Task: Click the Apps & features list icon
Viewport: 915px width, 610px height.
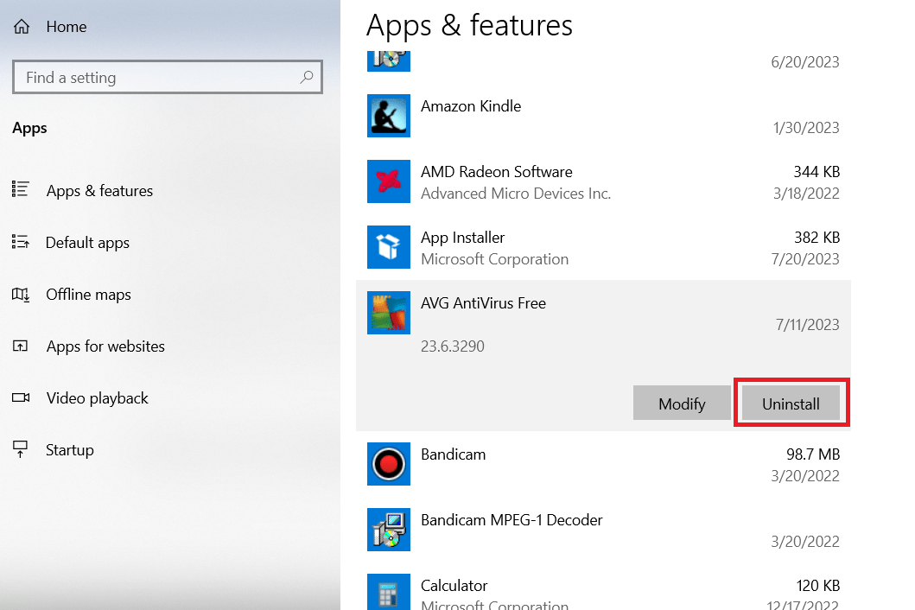Action: coord(21,189)
